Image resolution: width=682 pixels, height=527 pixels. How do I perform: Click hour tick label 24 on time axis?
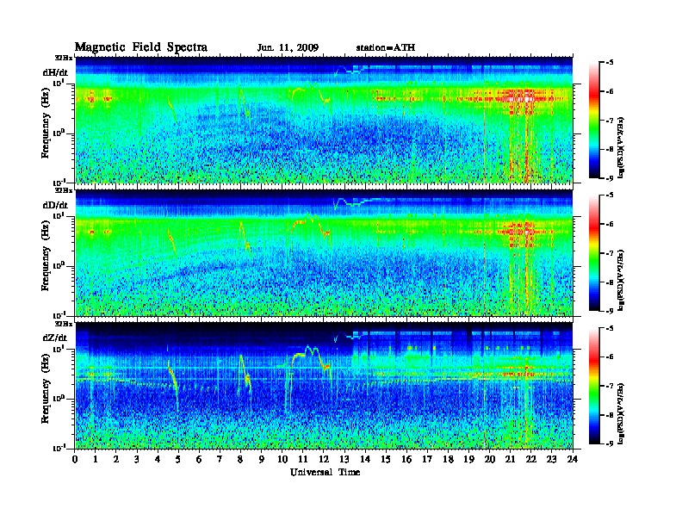tap(573, 460)
